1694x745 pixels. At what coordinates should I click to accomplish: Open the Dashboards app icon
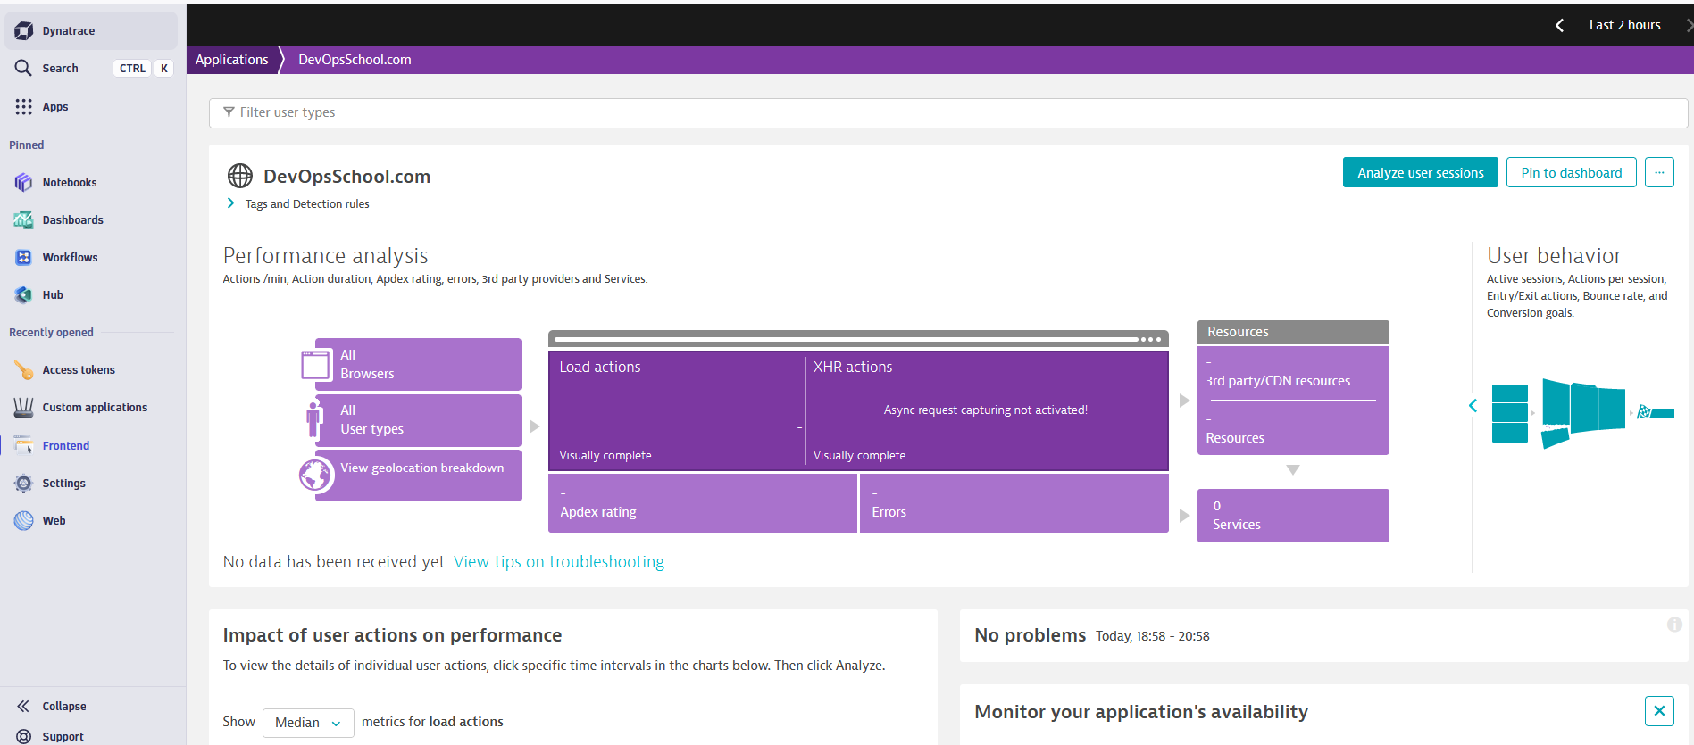(x=24, y=220)
